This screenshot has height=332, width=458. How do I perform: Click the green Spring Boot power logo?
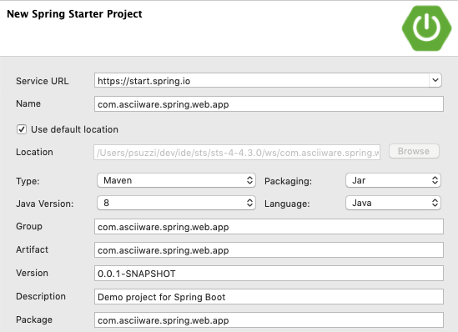point(426,28)
